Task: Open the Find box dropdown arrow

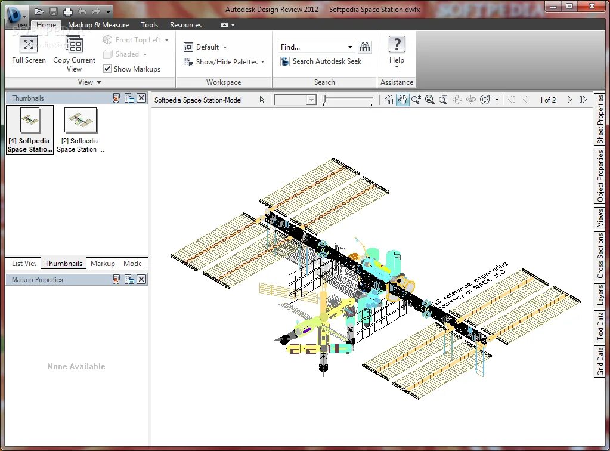Action: click(350, 47)
